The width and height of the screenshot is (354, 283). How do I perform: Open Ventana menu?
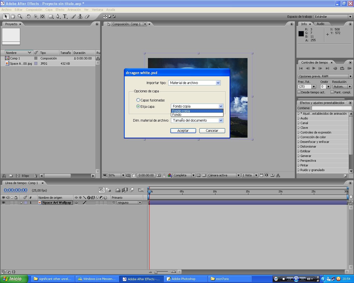point(97,10)
